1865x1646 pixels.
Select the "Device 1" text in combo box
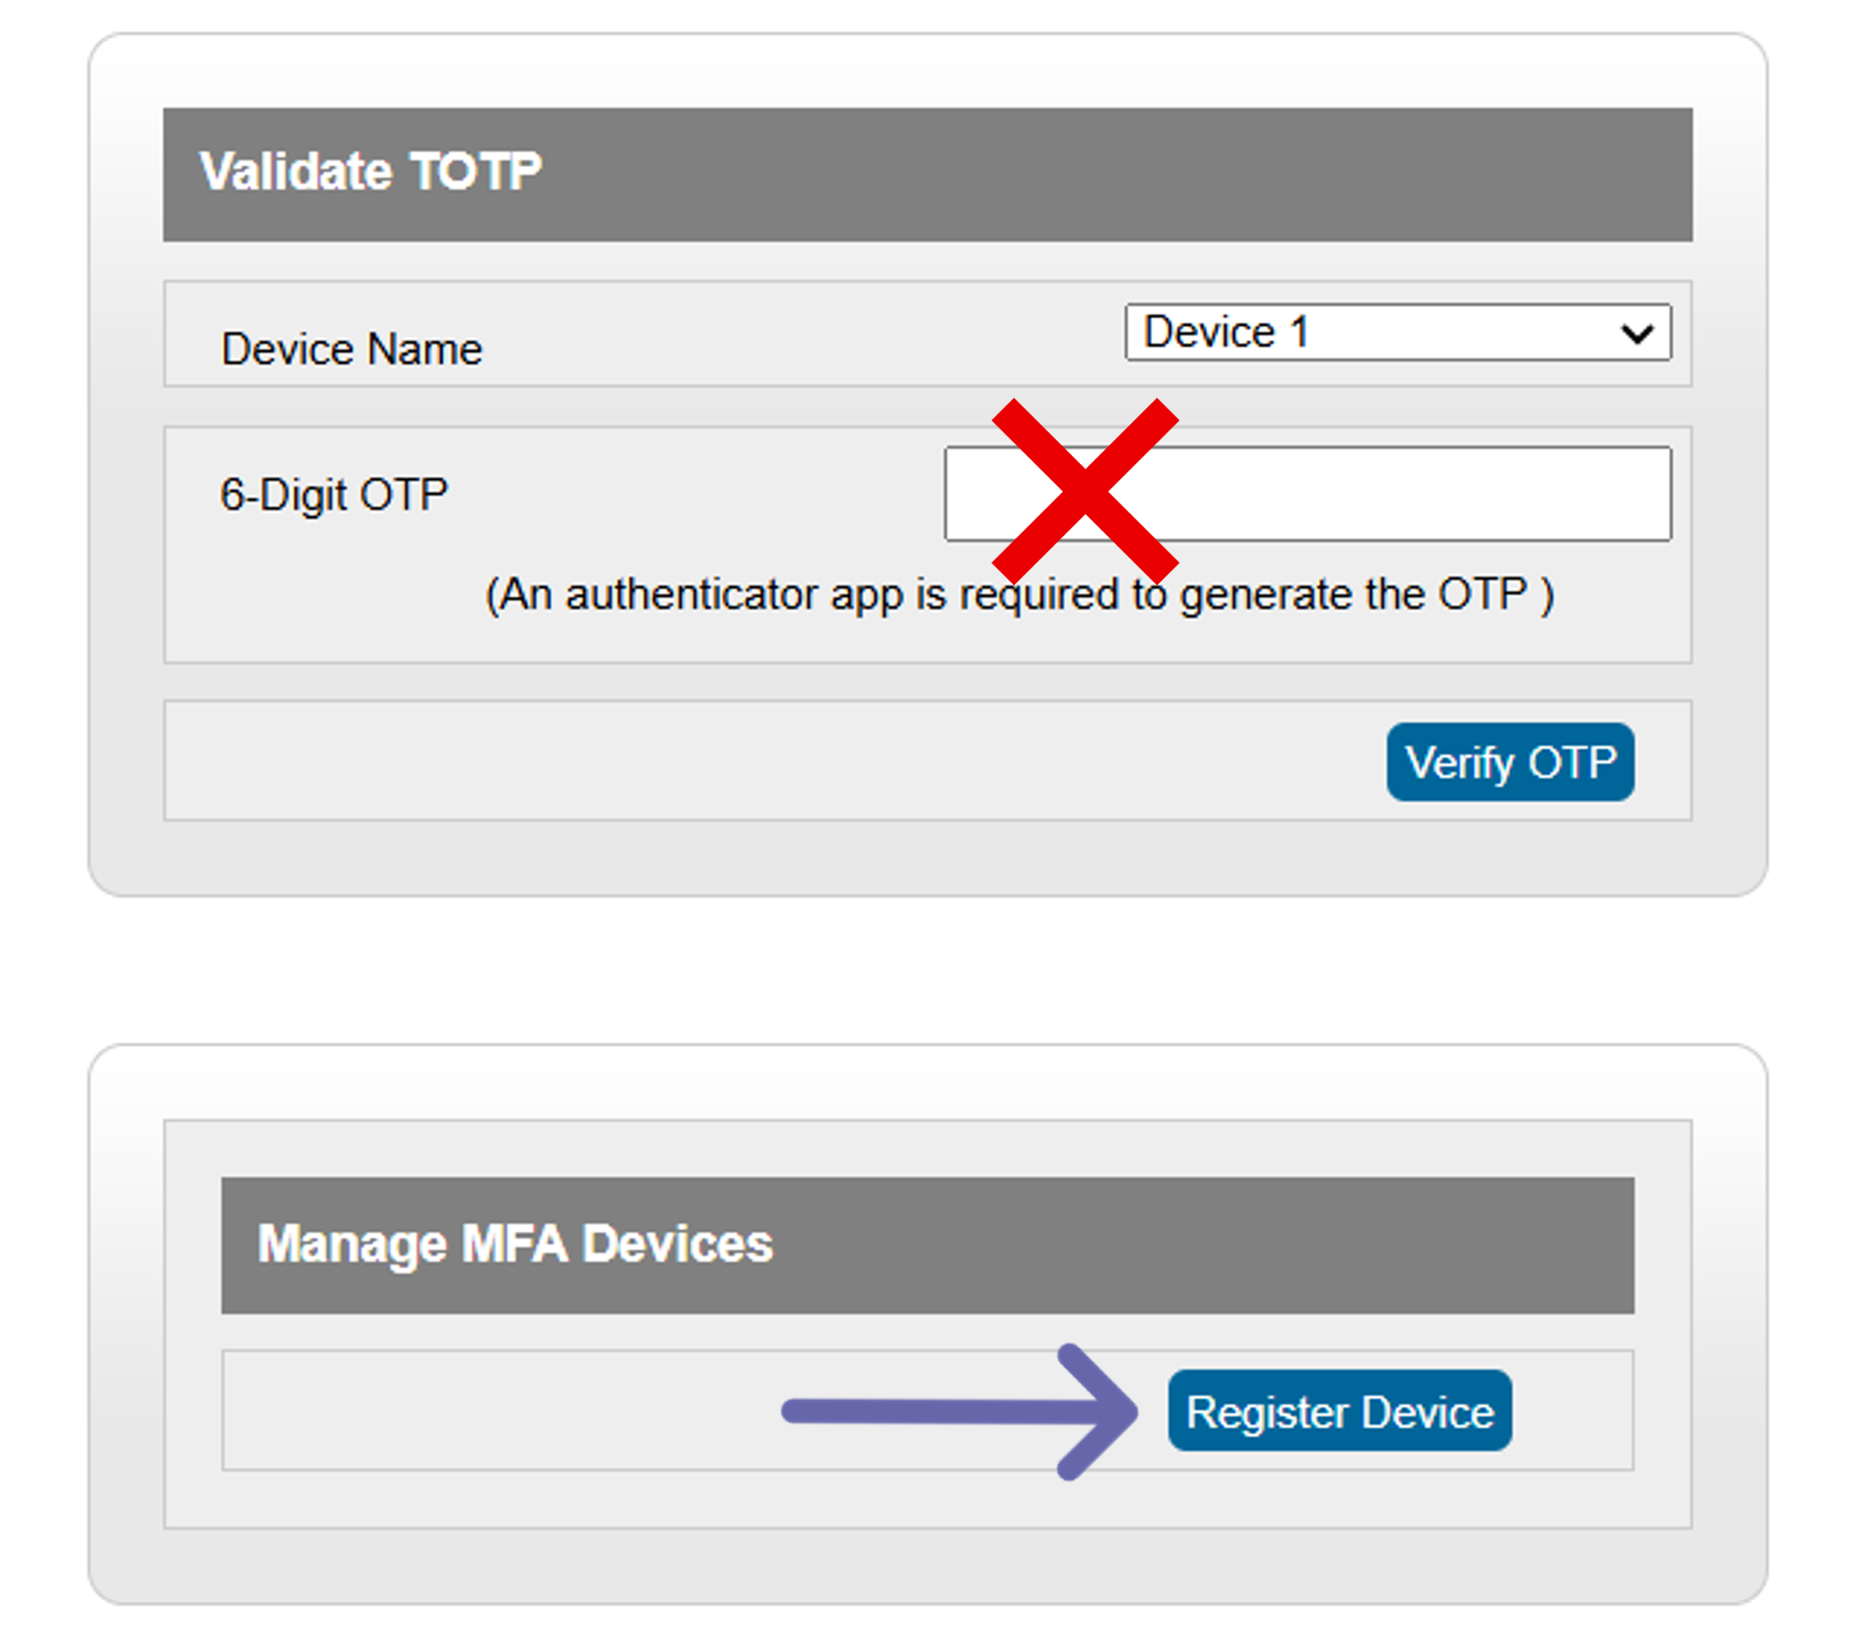point(1227,331)
